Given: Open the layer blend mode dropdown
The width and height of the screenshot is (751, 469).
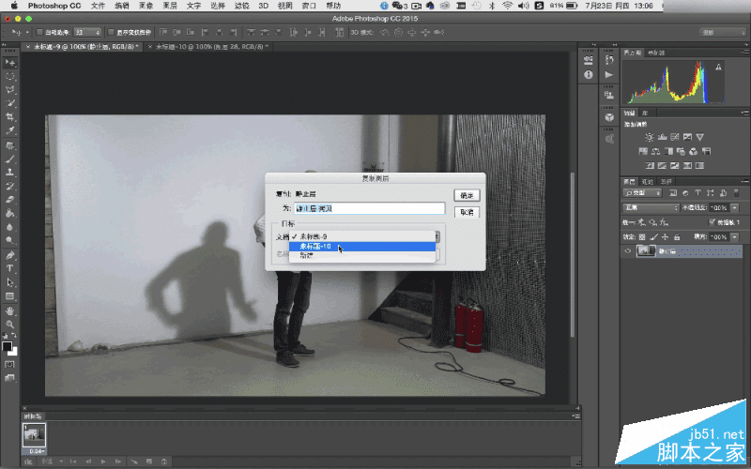Looking at the screenshot, I should click(651, 207).
